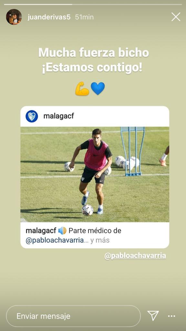Tap the flexed biceps emoji
The height and width of the screenshot is (331, 186).
tap(82, 89)
